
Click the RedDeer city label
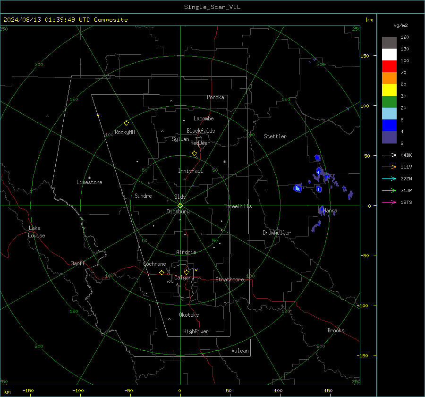tap(200, 143)
